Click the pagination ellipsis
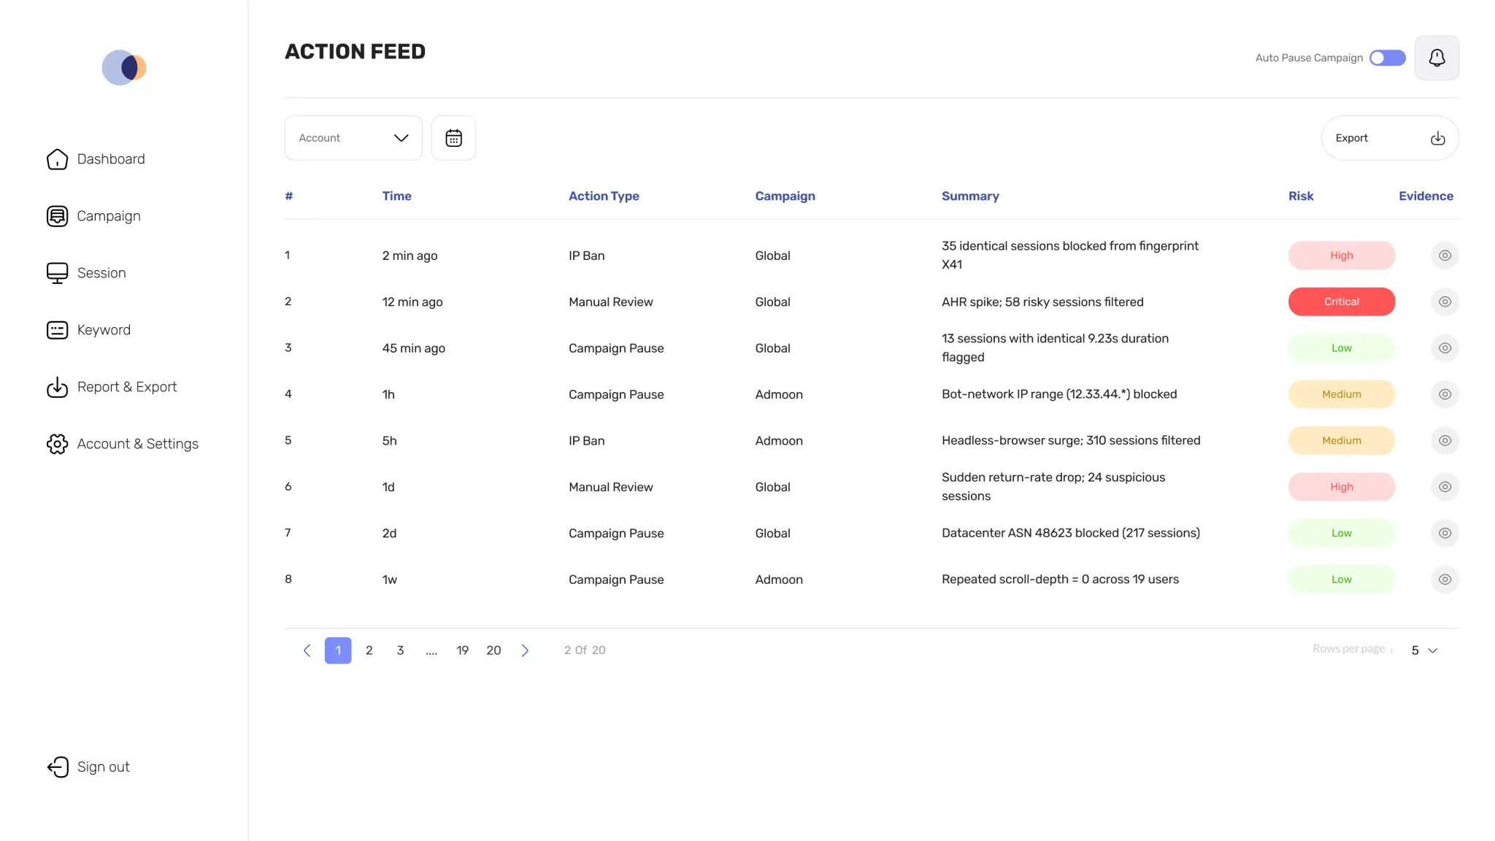 [431, 652]
